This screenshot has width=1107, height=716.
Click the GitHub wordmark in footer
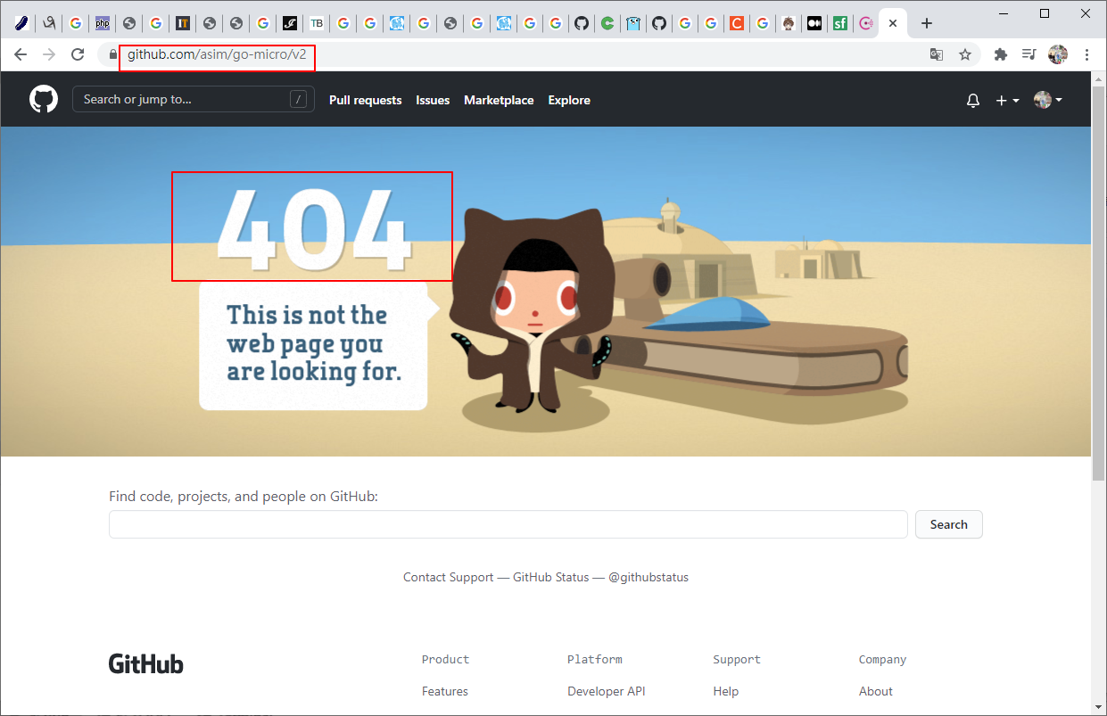click(x=146, y=663)
